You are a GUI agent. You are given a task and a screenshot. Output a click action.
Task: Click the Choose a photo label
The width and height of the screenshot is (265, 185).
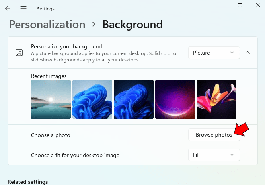pyautogui.click(x=51, y=135)
